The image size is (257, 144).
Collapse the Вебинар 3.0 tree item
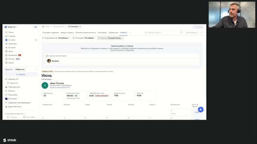4,79
